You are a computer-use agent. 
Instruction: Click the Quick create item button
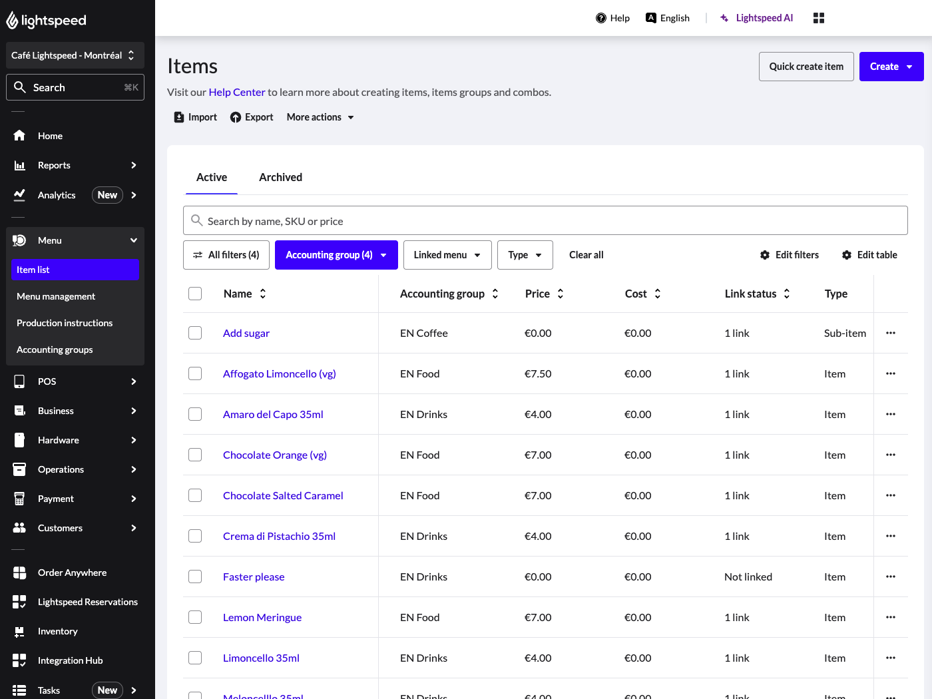pyautogui.click(x=806, y=67)
